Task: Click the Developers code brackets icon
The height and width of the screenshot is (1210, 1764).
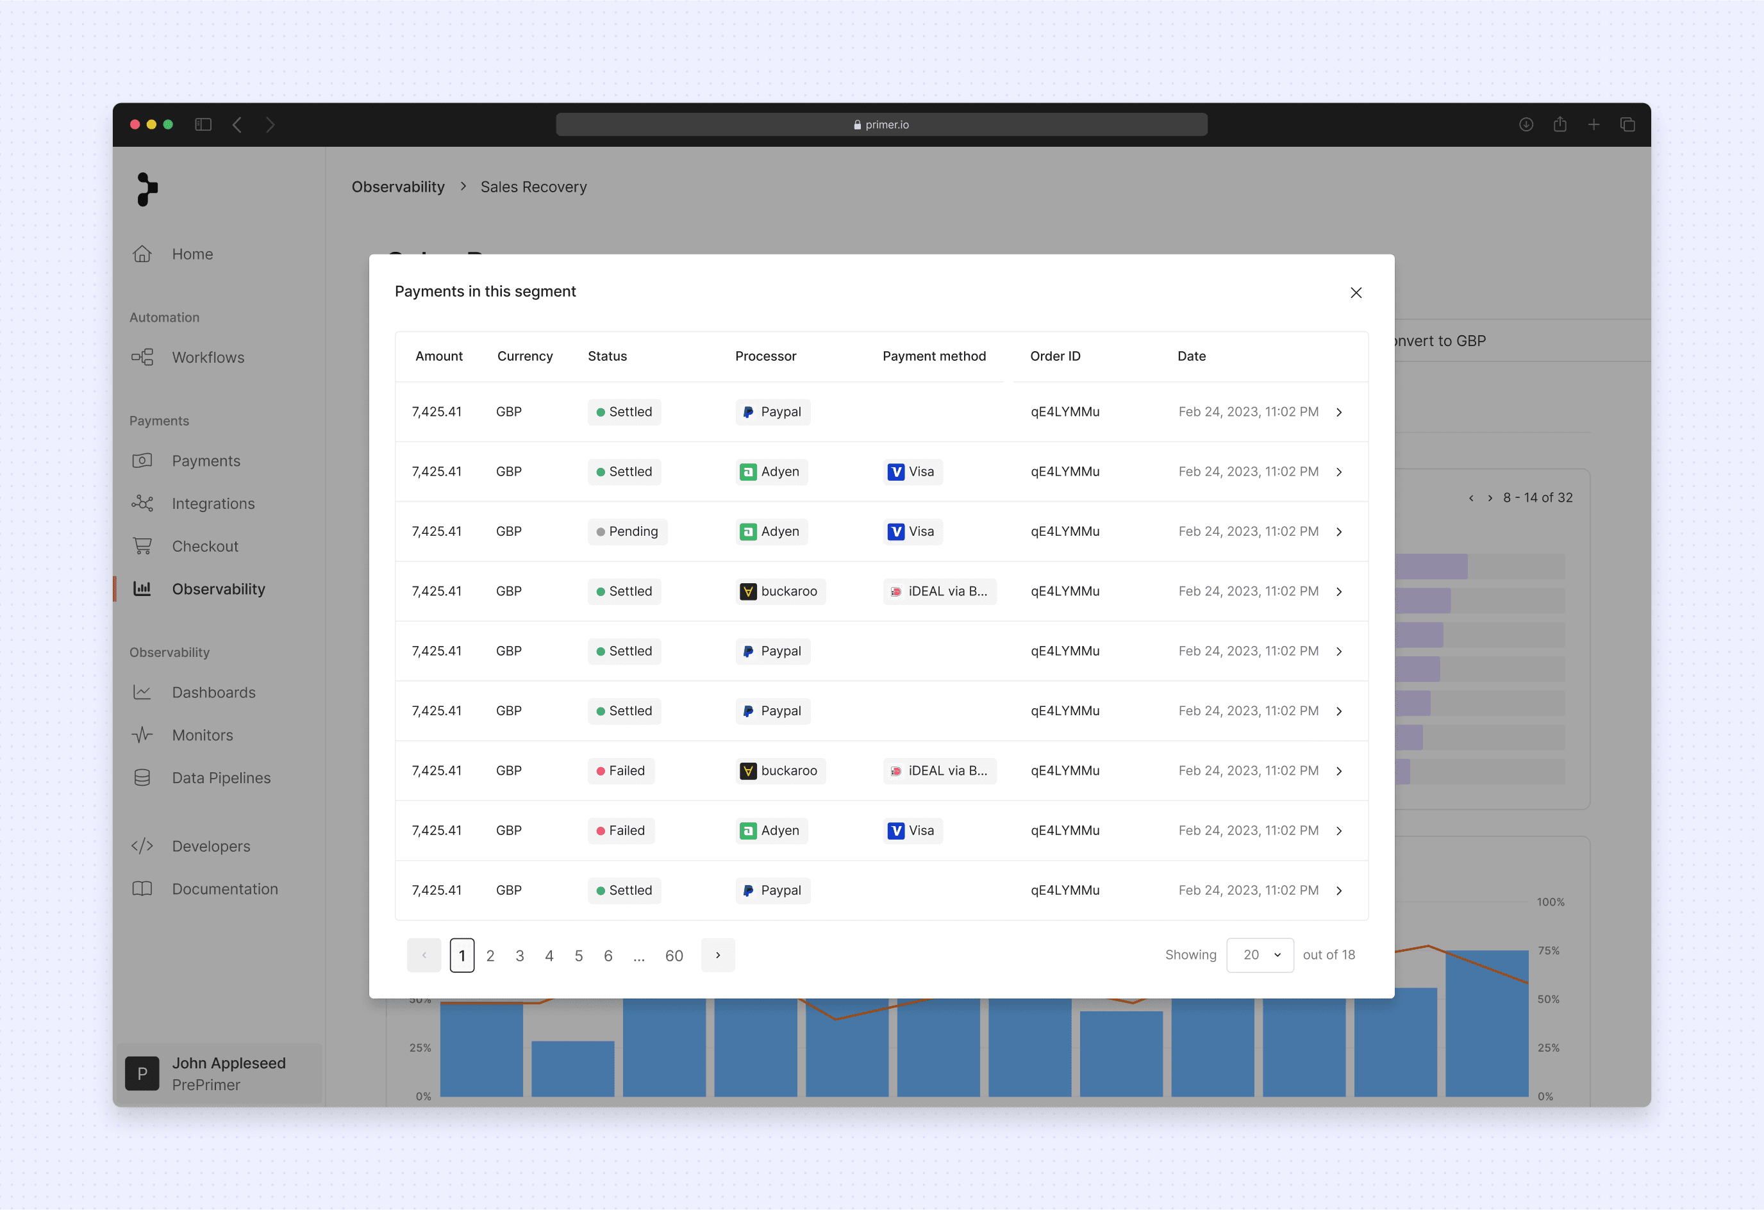Action: [x=142, y=845]
